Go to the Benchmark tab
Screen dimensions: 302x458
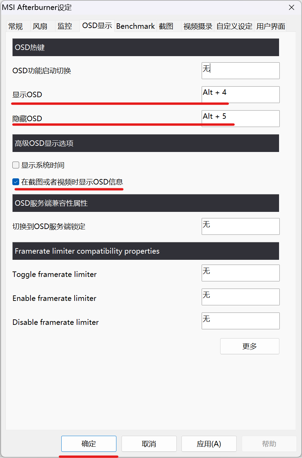136,26
